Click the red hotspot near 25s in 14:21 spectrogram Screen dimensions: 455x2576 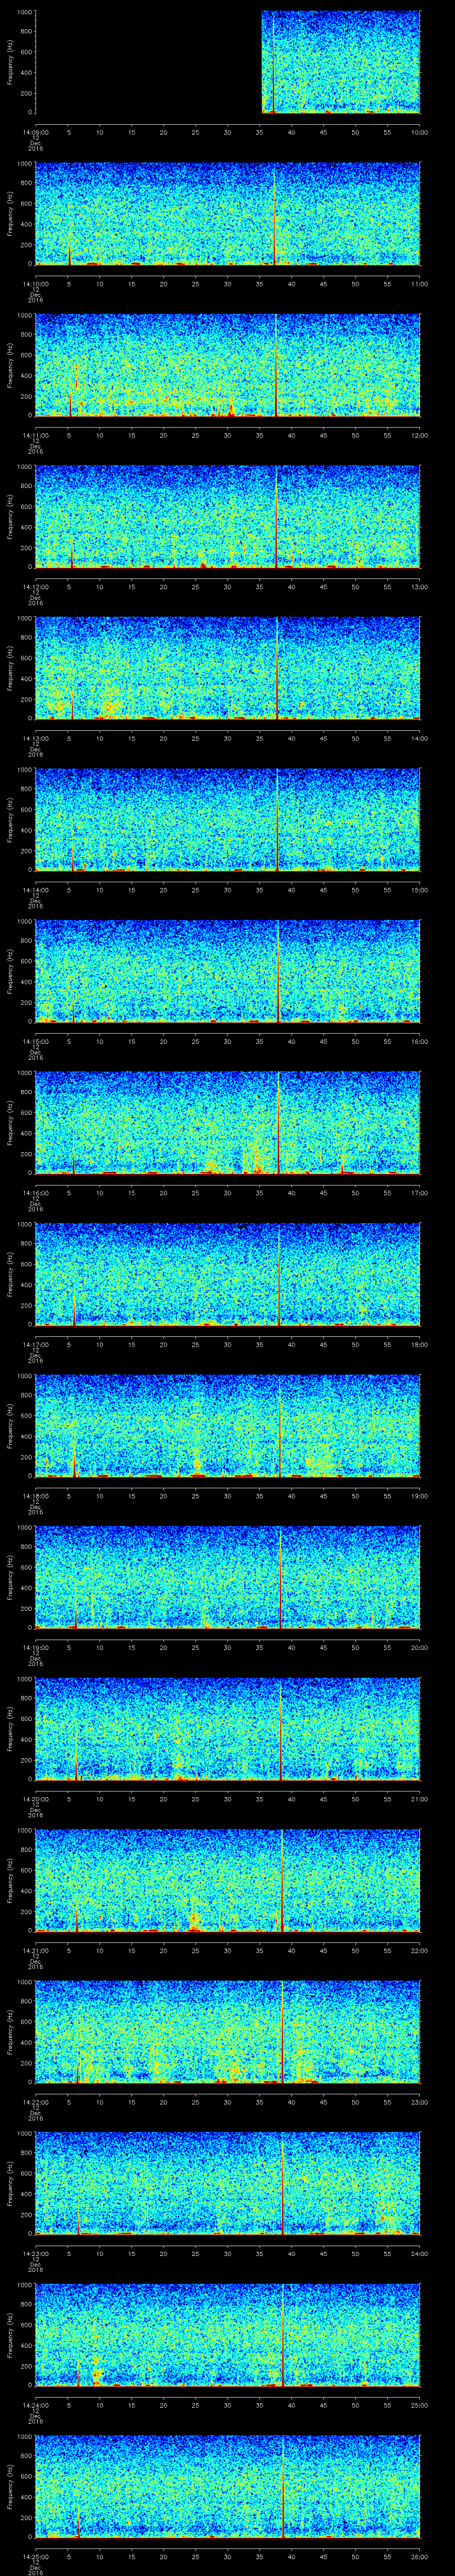coord(194,1919)
